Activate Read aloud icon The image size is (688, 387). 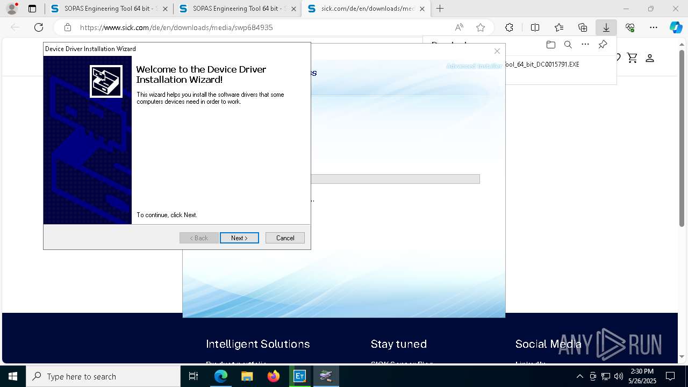click(x=459, y=27)
